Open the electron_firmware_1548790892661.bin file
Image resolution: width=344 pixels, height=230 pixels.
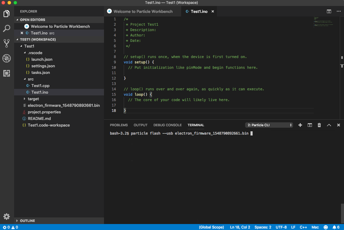[x=59, y=105]
